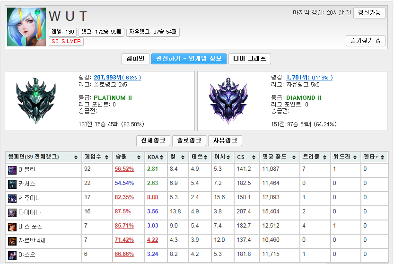Image resolution: width=394 pixels, height=264 pixels.
Task: Click the DIAMOND II tier text
Action: (x=304, y=98)
